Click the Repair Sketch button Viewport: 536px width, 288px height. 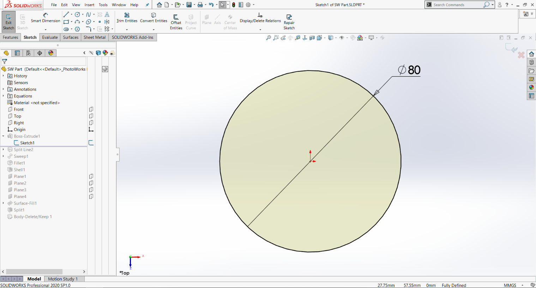click(x=289, y=20)
